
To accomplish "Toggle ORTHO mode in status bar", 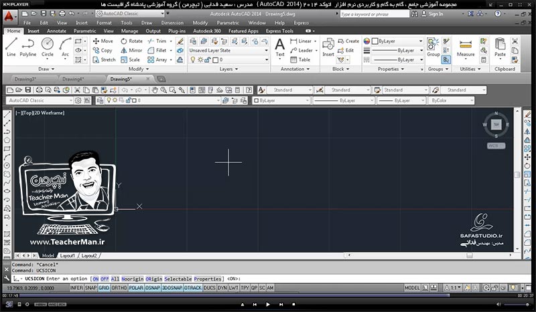I will point(119,288).
